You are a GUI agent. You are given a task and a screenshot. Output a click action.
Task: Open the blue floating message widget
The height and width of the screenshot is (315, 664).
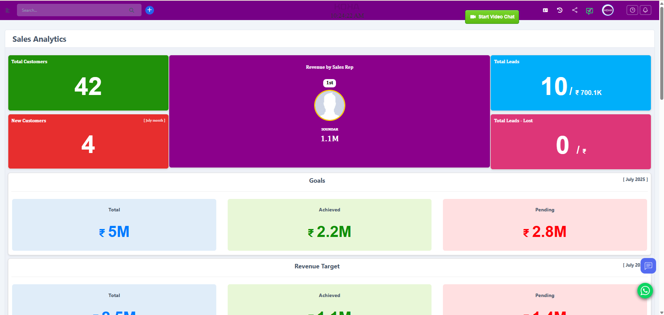click(648, 266)
